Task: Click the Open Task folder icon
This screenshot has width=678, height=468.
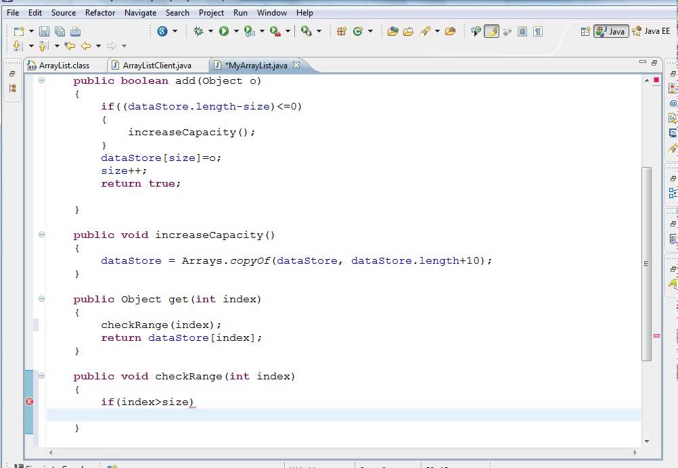Action: (408, 31)
